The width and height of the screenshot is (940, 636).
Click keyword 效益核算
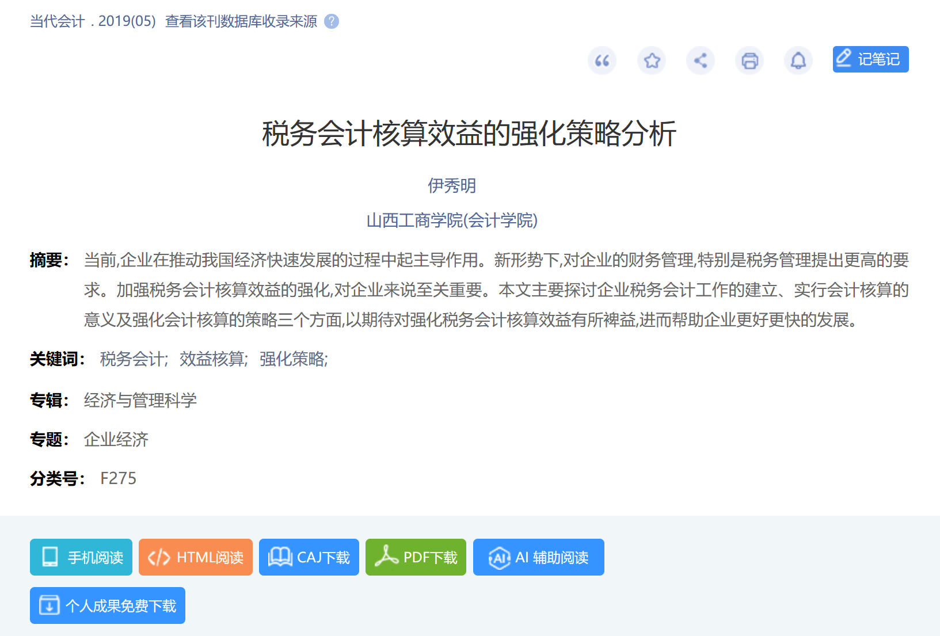point(212,359)
